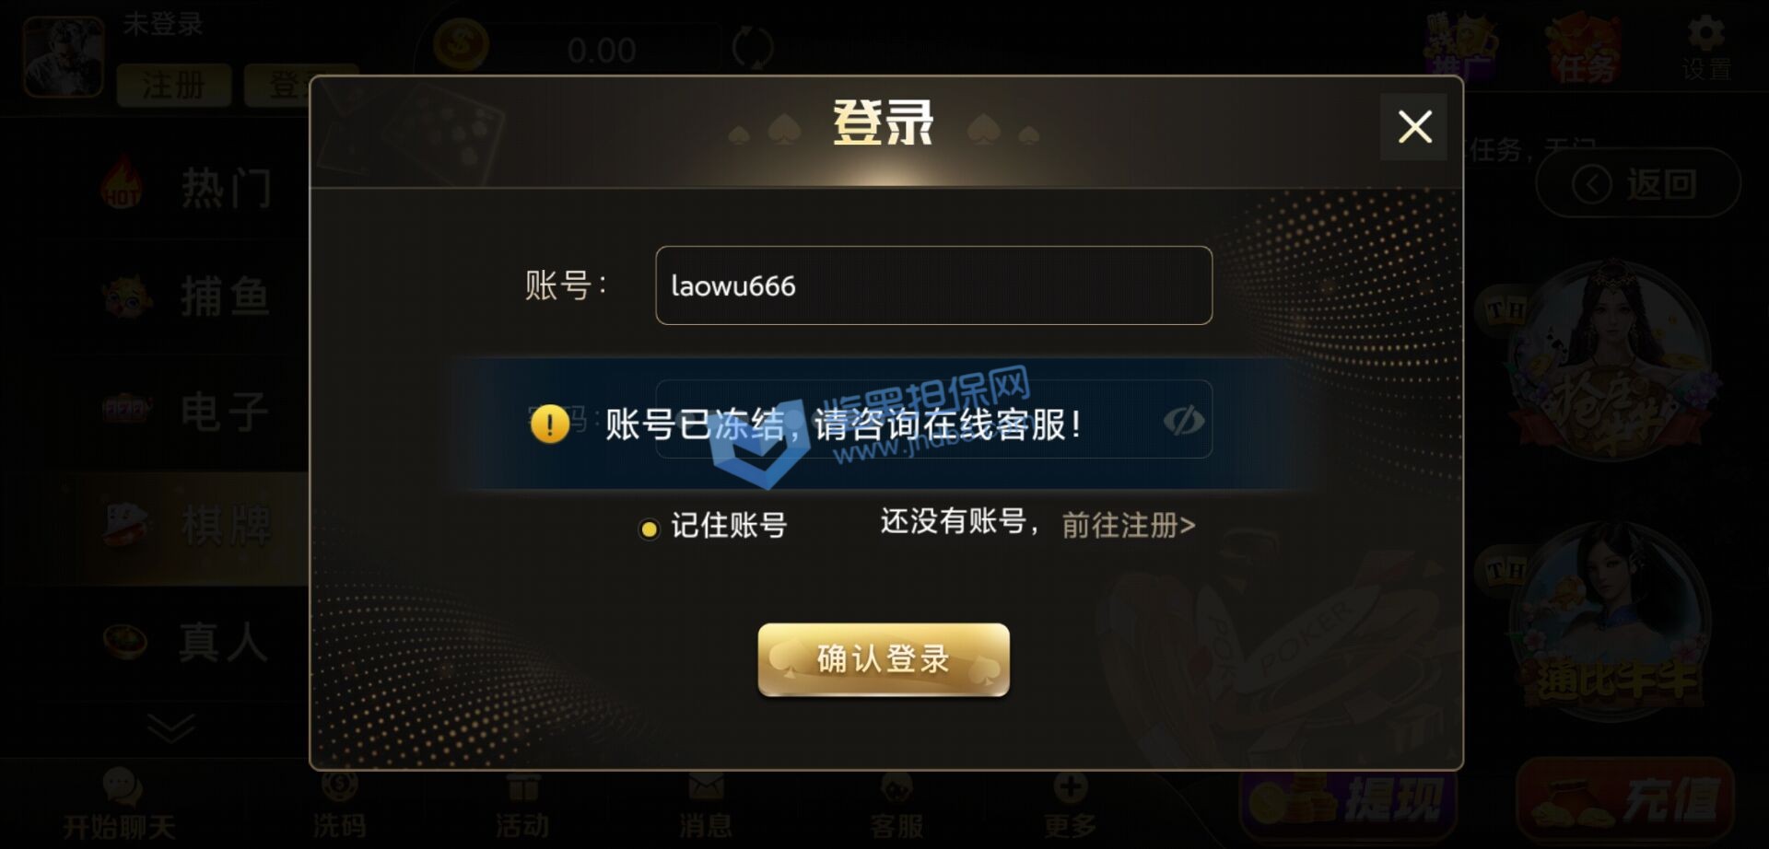Click the balance refresh arrows icon
Image resolution: width=1769 pixels, height=849 pixels.
click(x=753, y=47)
